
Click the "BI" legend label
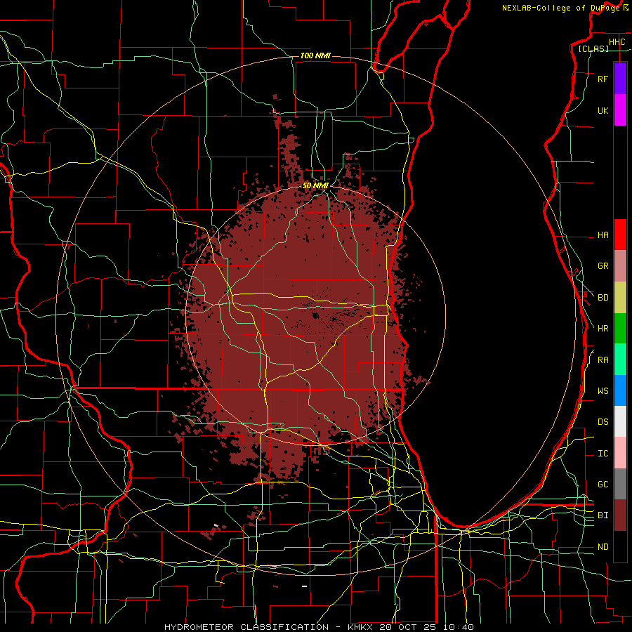(x=603, y=515)
